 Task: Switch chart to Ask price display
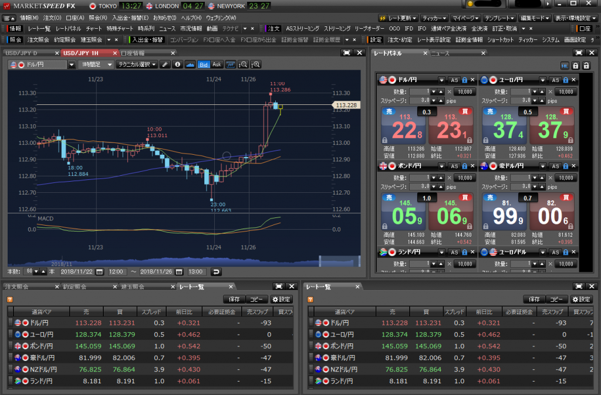[217, 64]
